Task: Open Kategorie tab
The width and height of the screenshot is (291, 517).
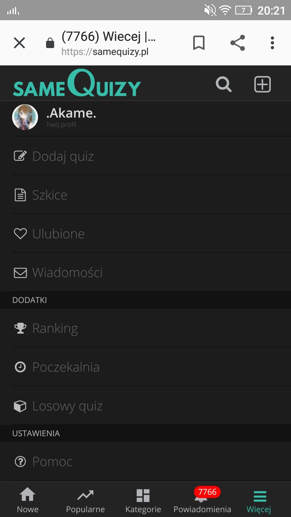Action: coord(143,500)
